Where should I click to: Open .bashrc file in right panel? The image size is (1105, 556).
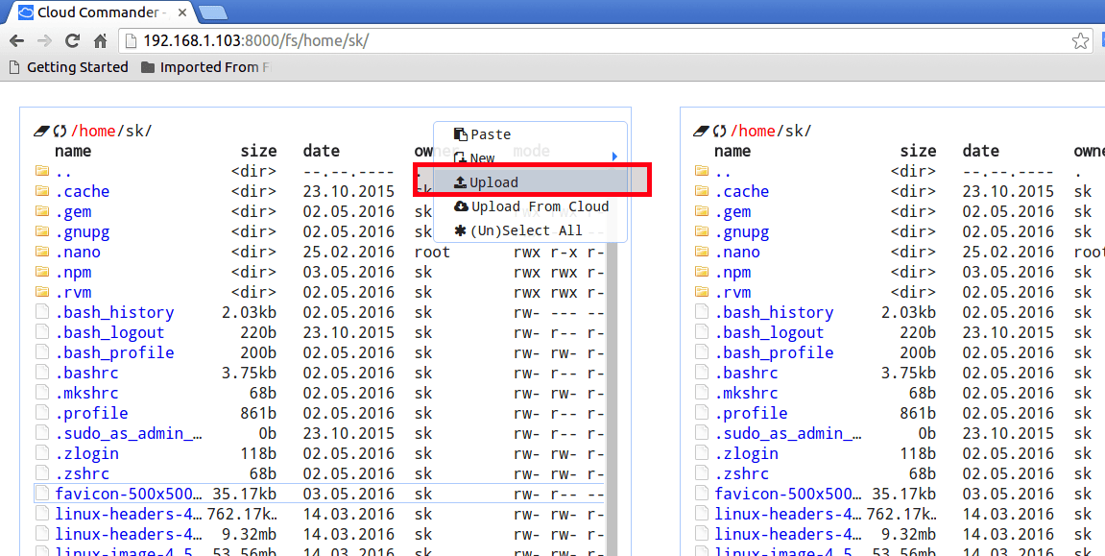point(750,373)
